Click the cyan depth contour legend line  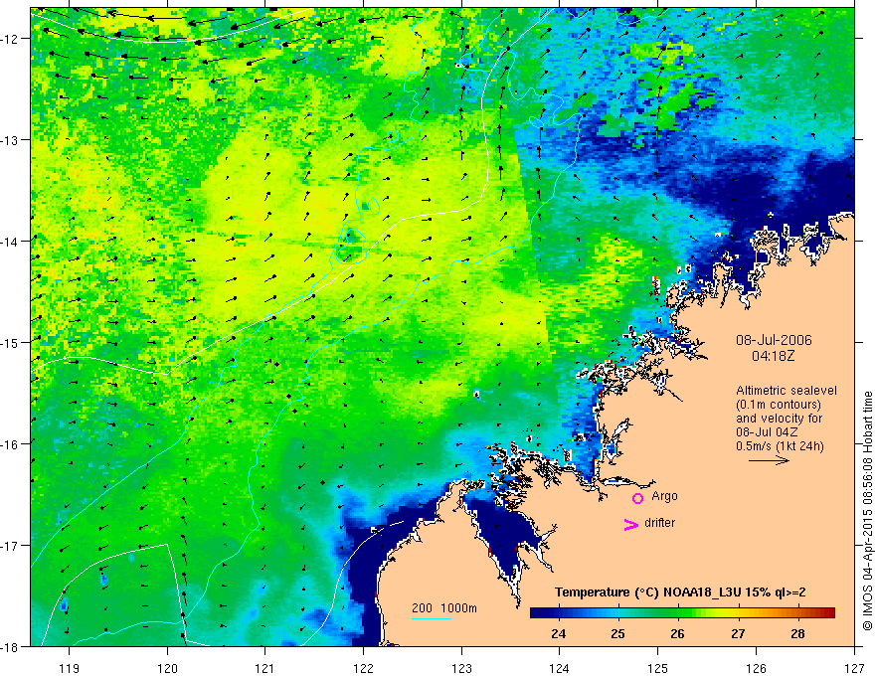[x=432, y=618]
